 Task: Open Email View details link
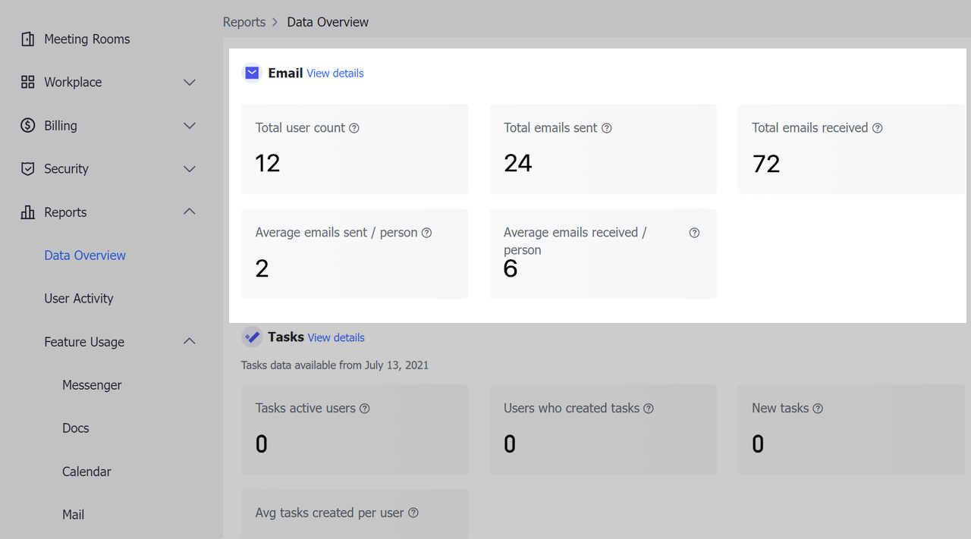[335, 74]
